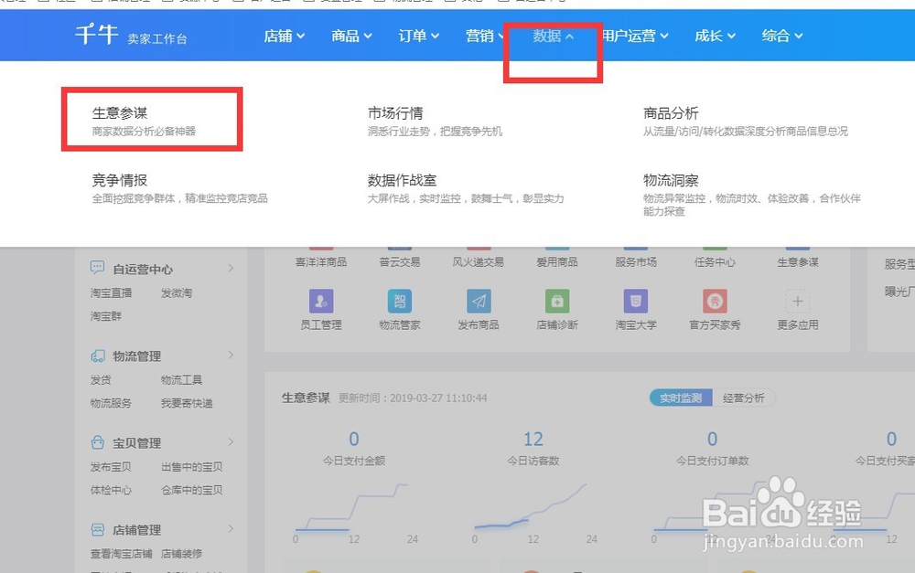Expand the 营销 navigation menu

pos(484,37)
